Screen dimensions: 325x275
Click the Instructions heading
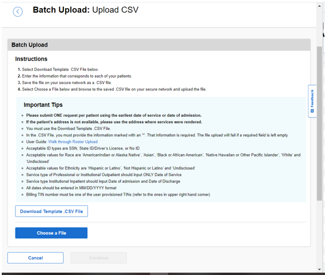pos(31,59)
